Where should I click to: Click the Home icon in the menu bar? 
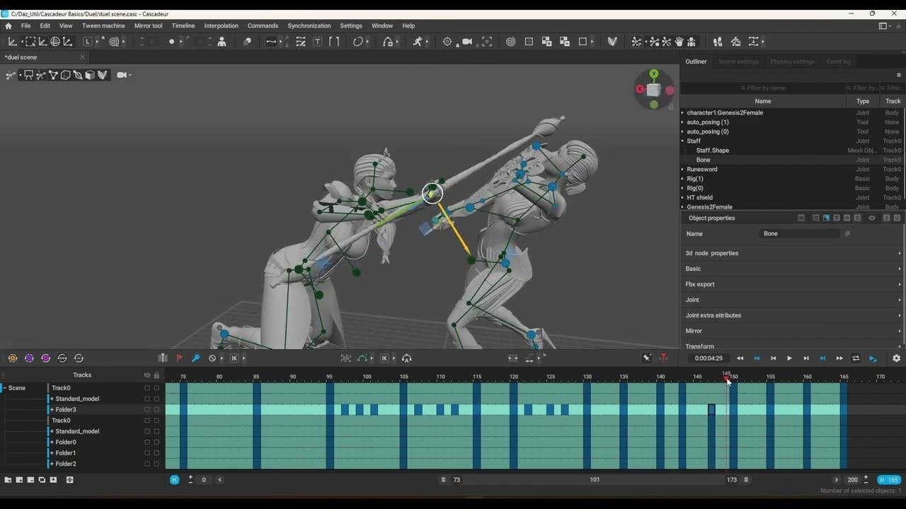pyautogui.click(x=8, y=25)
